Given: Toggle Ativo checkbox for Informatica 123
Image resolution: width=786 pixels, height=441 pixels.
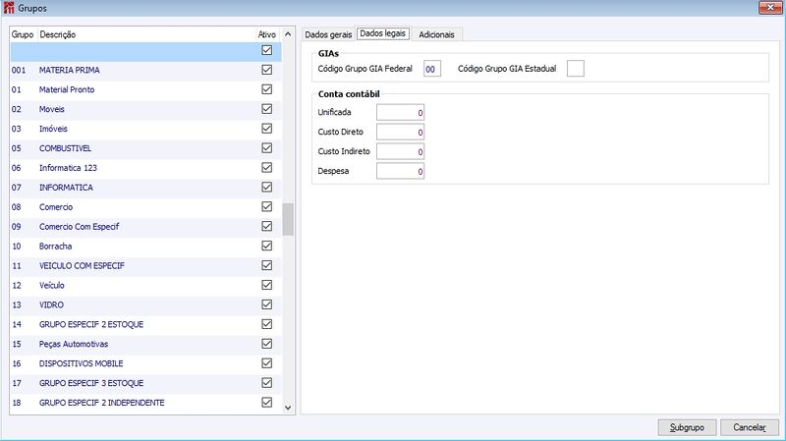Looking at the screenshot, I should [266, 167].
